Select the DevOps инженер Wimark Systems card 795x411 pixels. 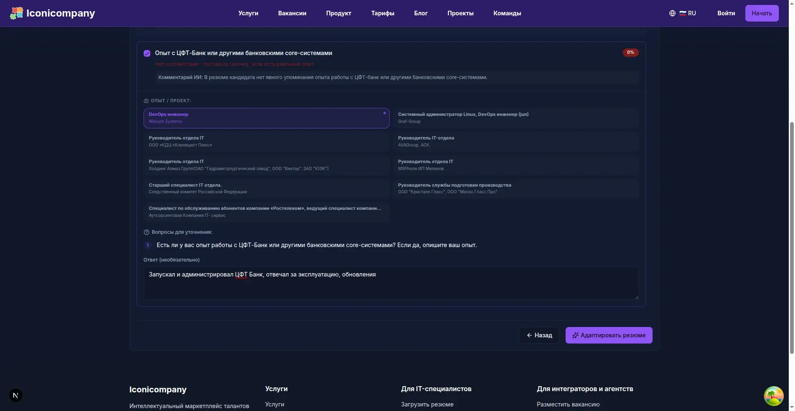coord(266,118)
